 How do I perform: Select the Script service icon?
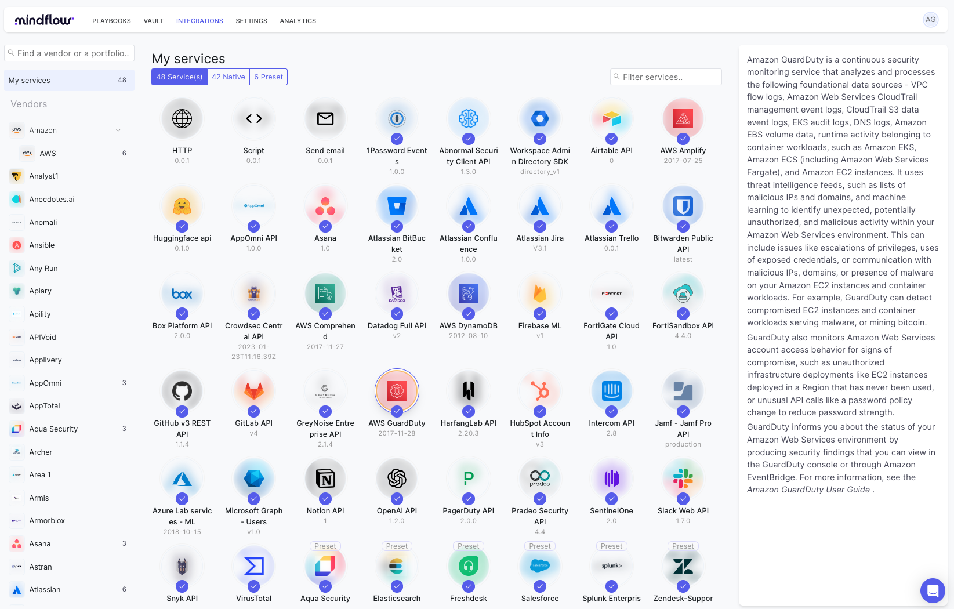click(253, 118)
